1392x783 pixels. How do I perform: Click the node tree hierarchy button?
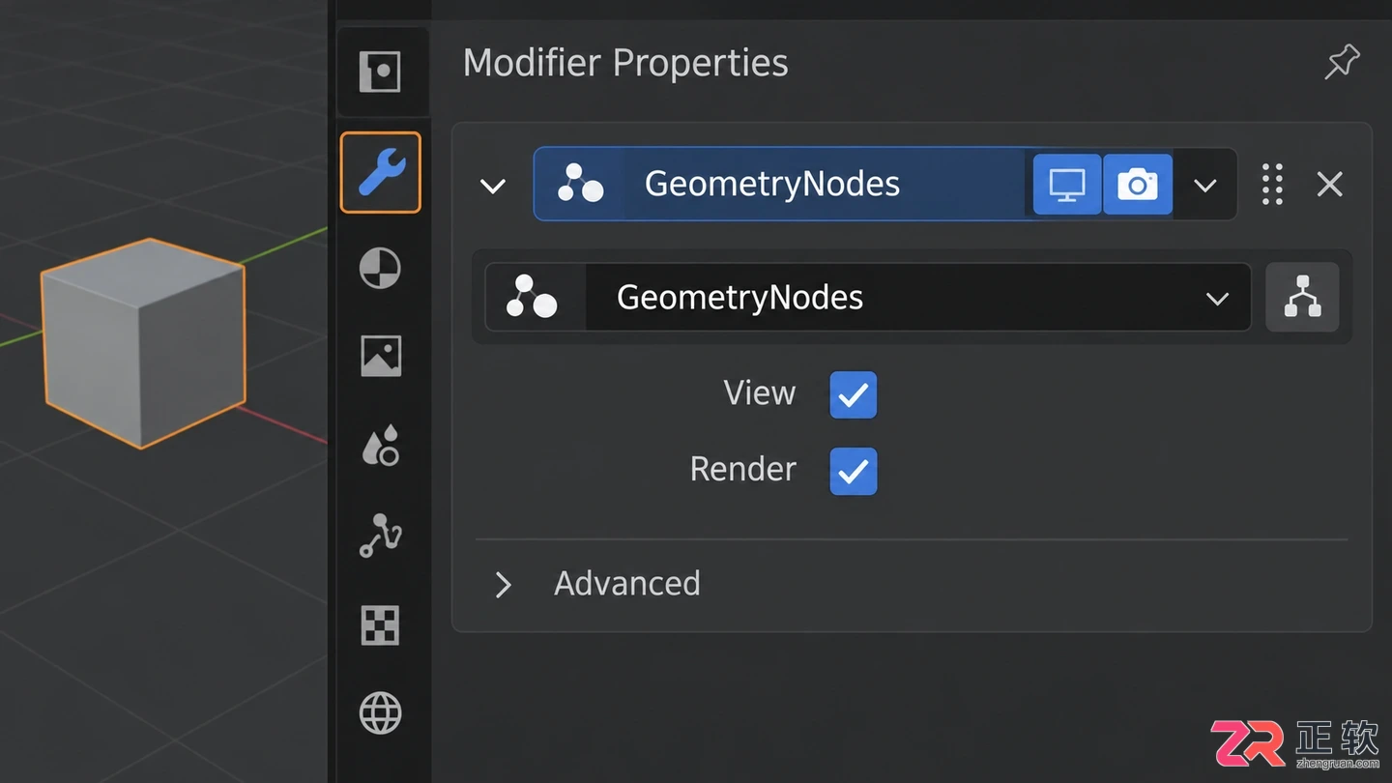click(x=1302, y=297)
